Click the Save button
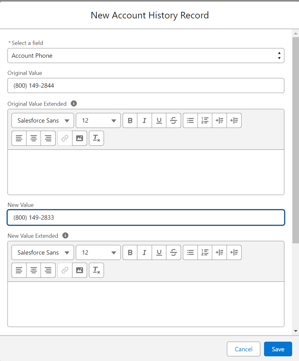Viewport: 299px width, 361px height. (278, 349)
